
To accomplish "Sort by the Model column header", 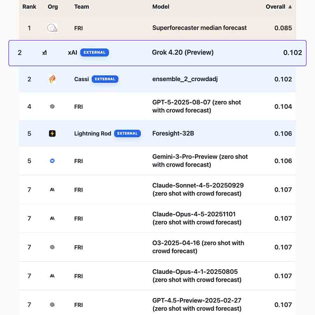I will [x=161, y=7].
